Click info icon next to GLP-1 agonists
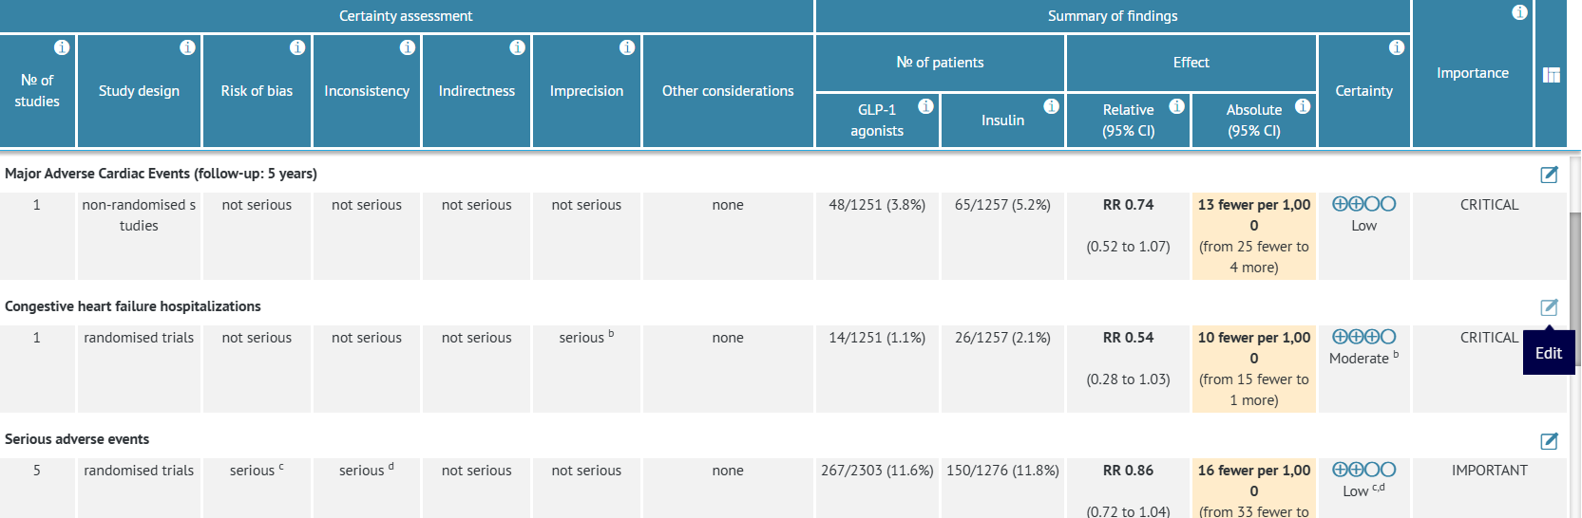This screenshot has height=518, width=1582. [x=925, y=106]
